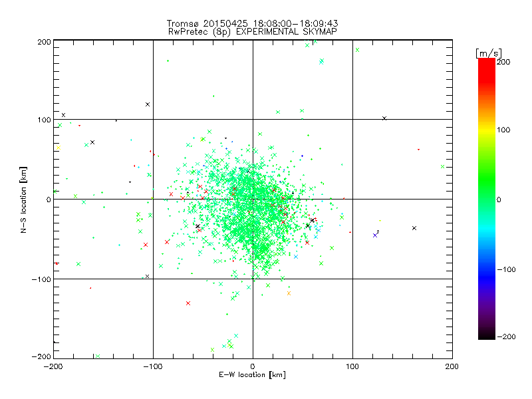Screen dimensions: 532x399
Task: Click the '-200' label on the colorbar
Action: [506, 336]
